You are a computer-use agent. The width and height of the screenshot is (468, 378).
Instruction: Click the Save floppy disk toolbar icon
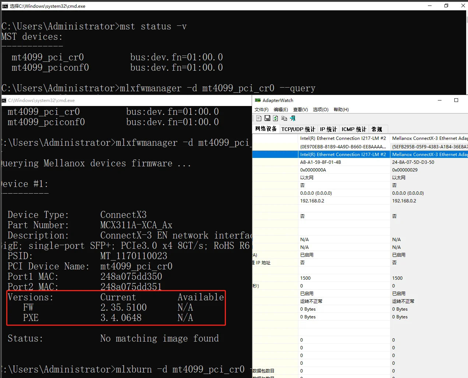(267, 118)
